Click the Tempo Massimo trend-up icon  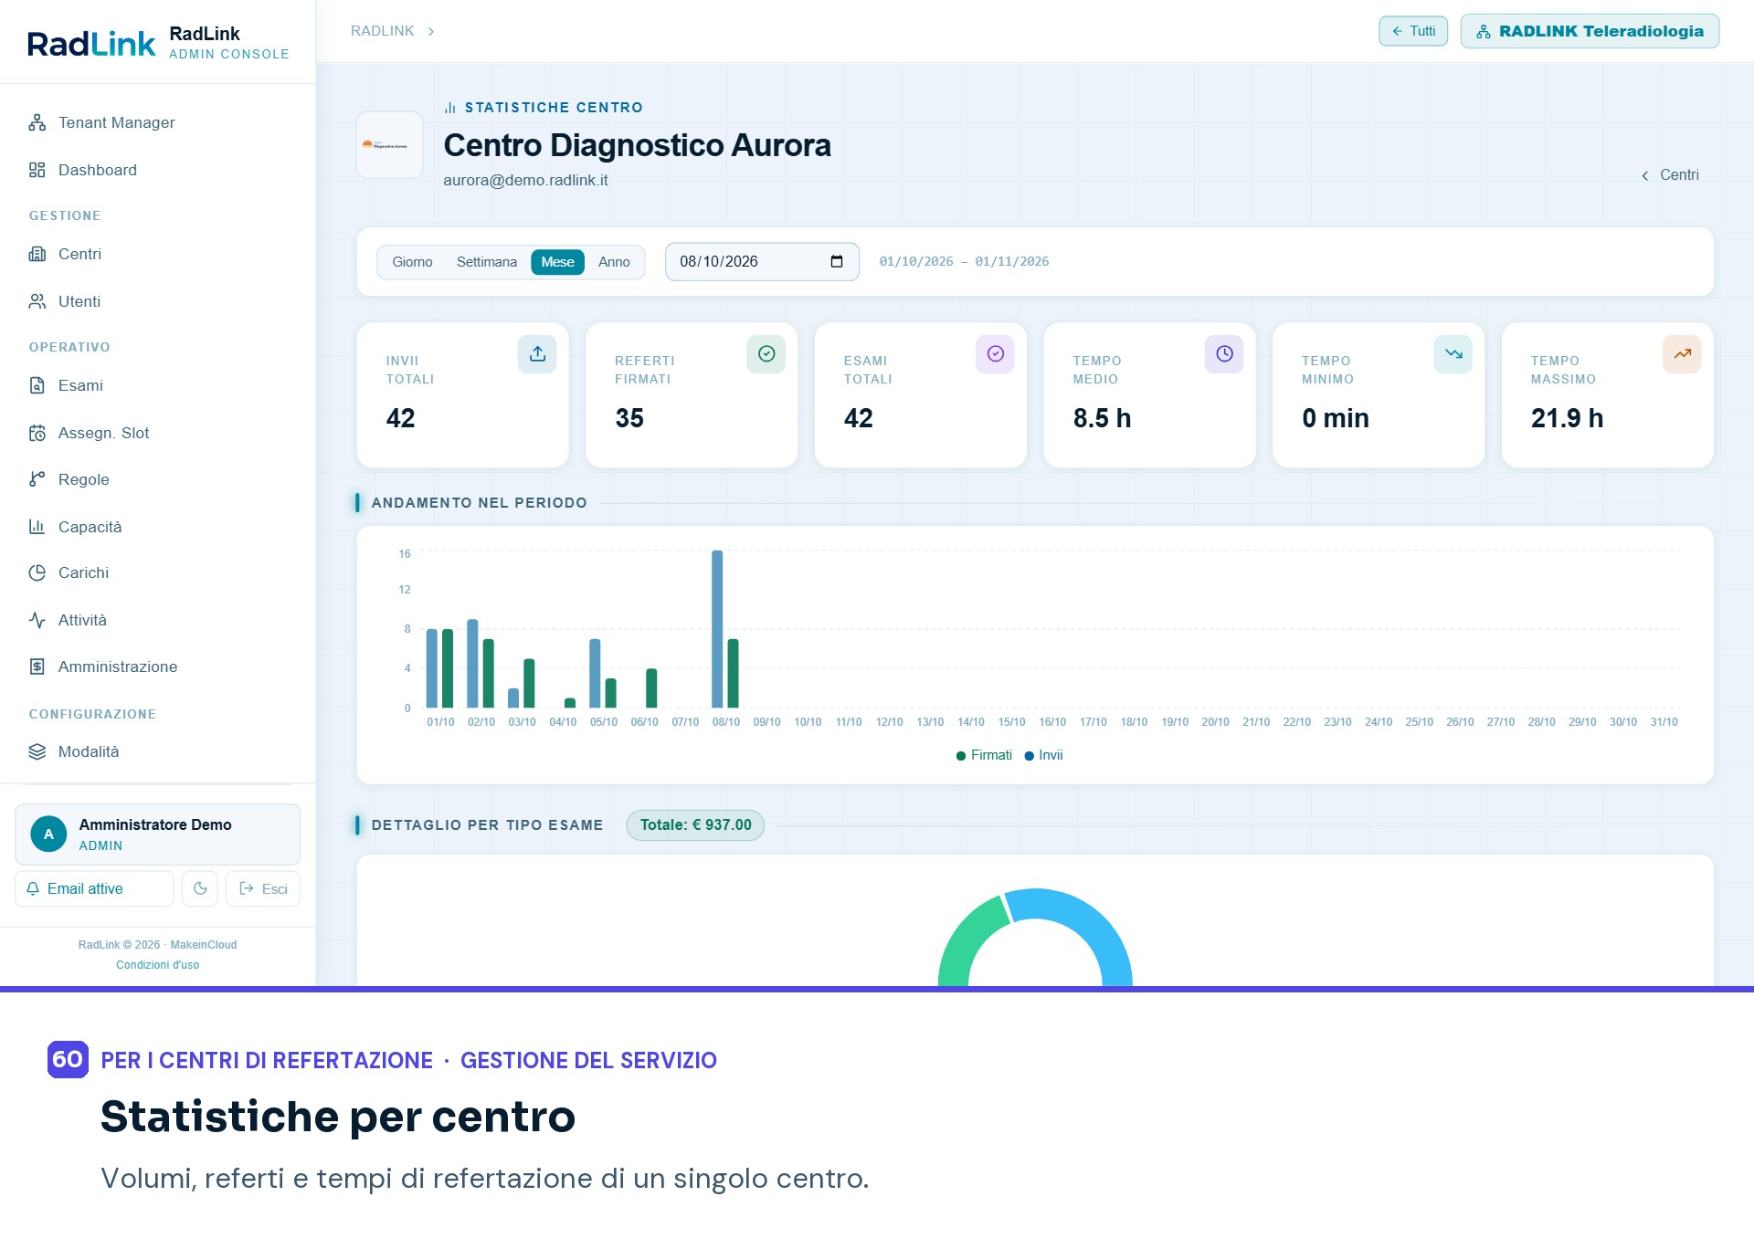1682,354
